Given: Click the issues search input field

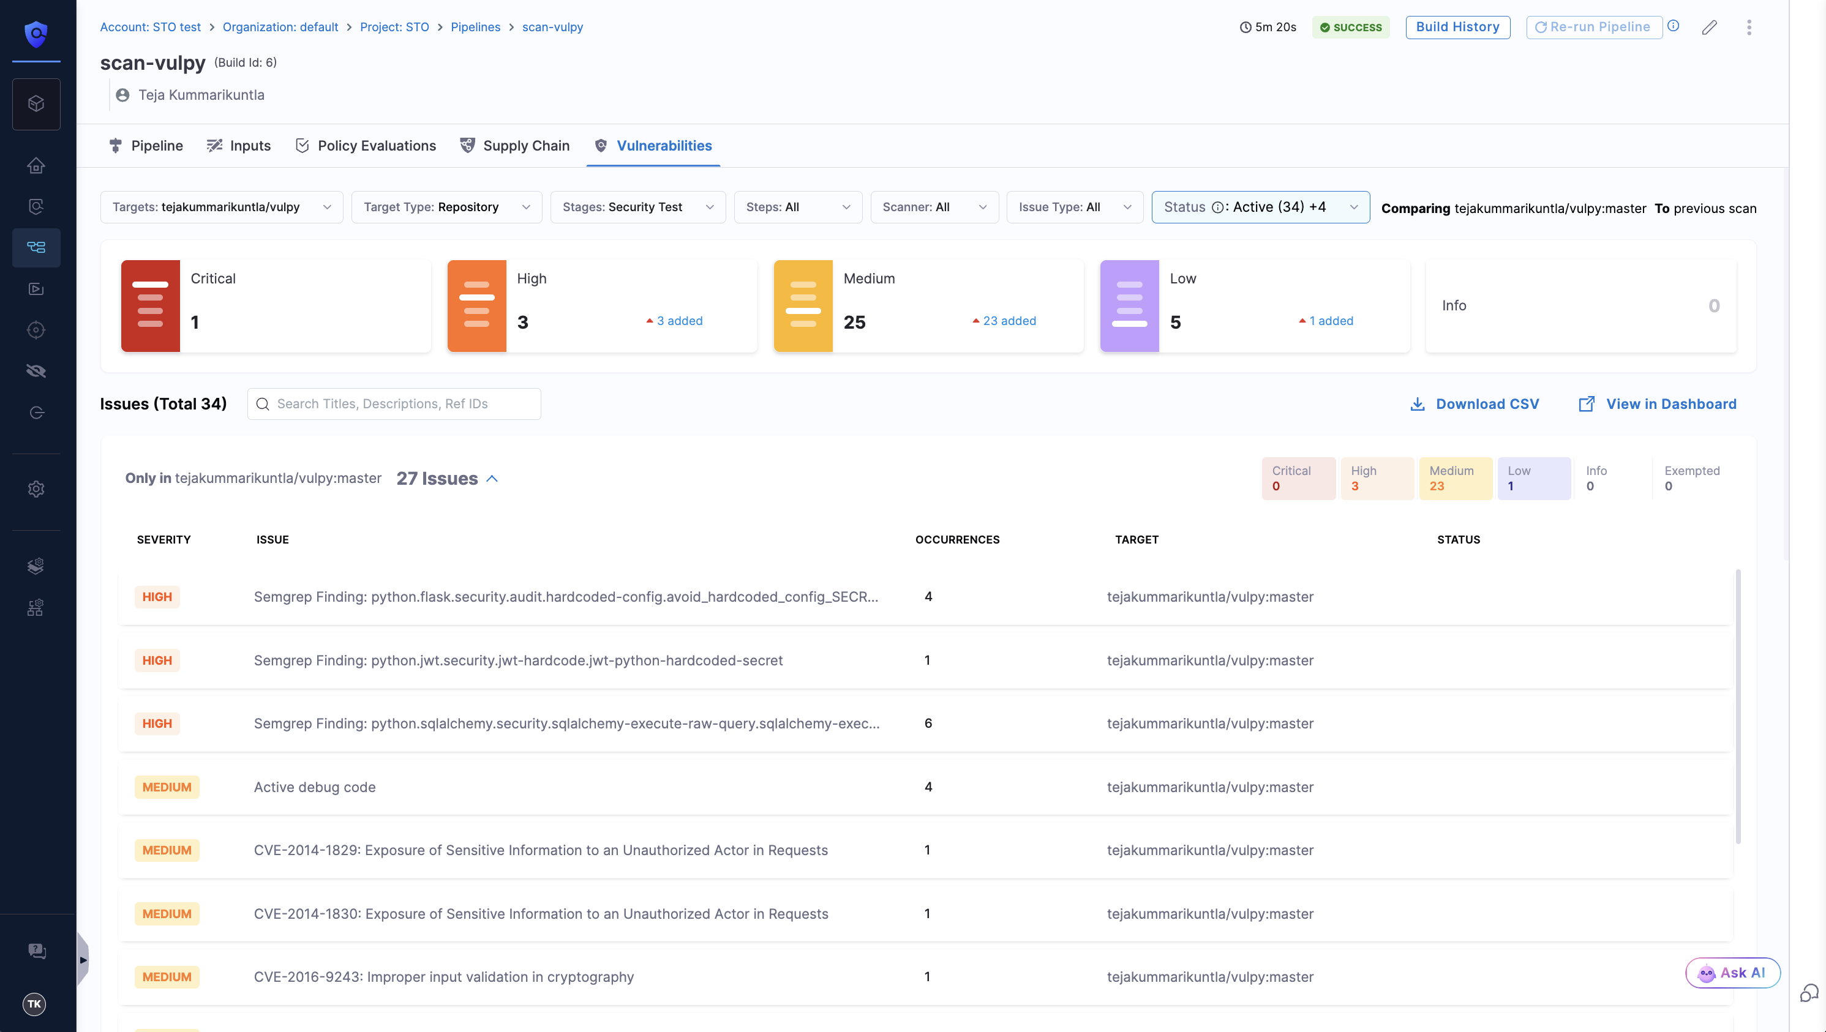Looking at the screenshot, I should 393,404.
